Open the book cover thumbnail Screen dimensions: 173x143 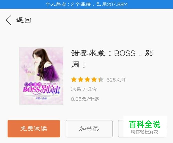[x=41, y=76]
